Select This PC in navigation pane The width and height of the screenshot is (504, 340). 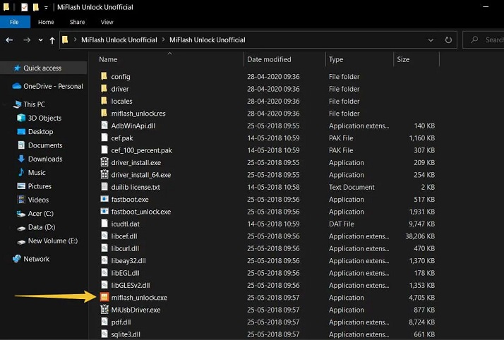(x=34, y=104)
